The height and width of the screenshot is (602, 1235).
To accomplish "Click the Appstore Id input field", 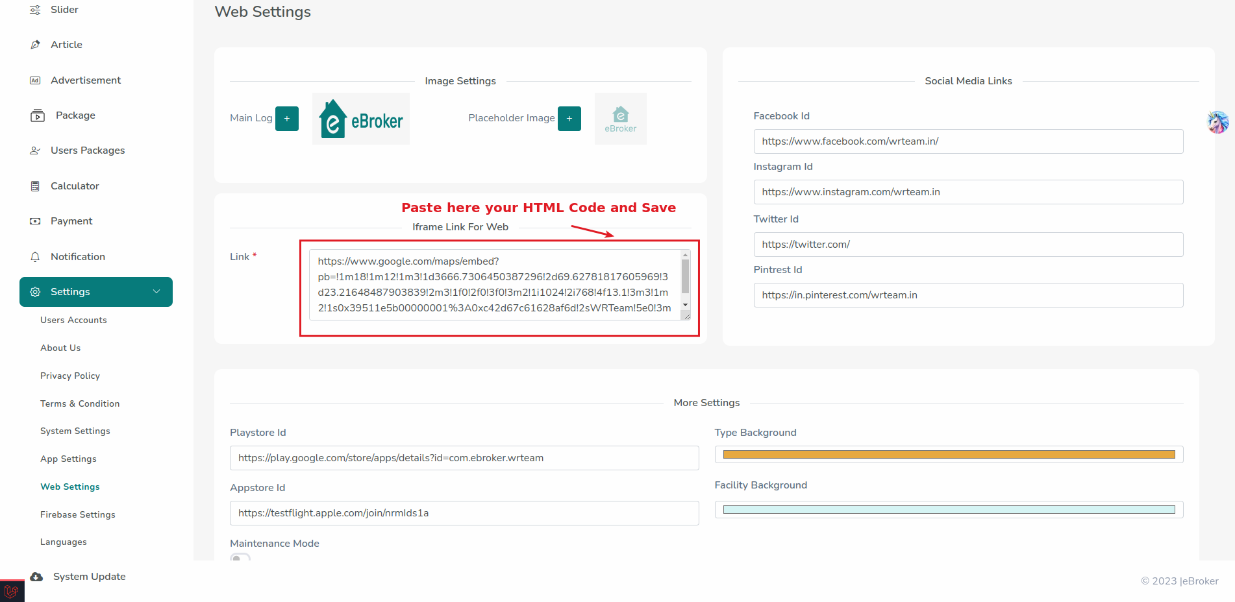I will [x=464, y=513].
